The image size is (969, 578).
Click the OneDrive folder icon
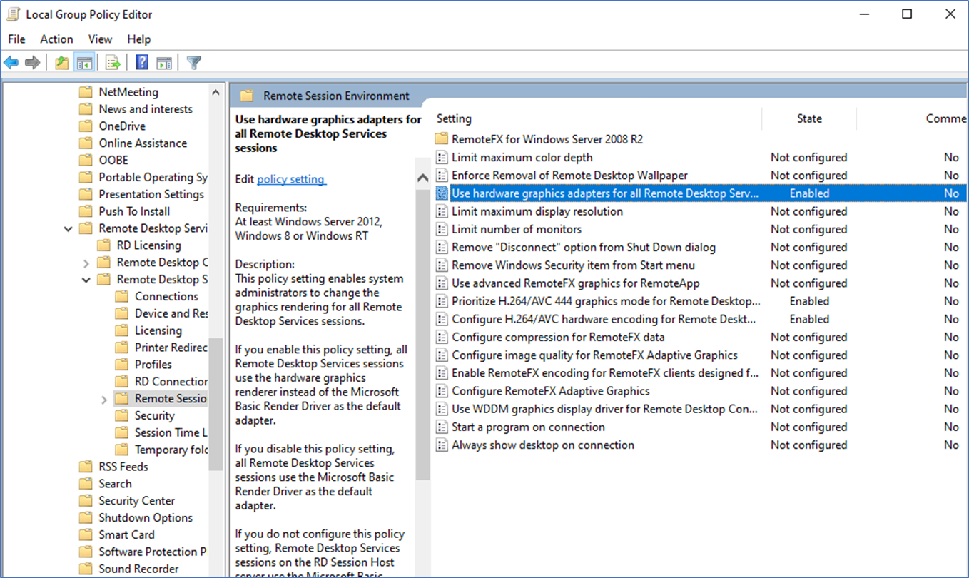[x=86, y=126]
